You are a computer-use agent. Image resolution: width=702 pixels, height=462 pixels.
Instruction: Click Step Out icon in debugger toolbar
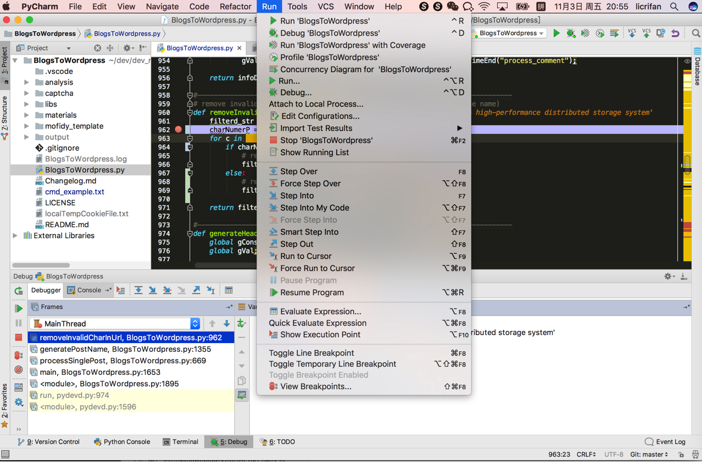(196, 291)
